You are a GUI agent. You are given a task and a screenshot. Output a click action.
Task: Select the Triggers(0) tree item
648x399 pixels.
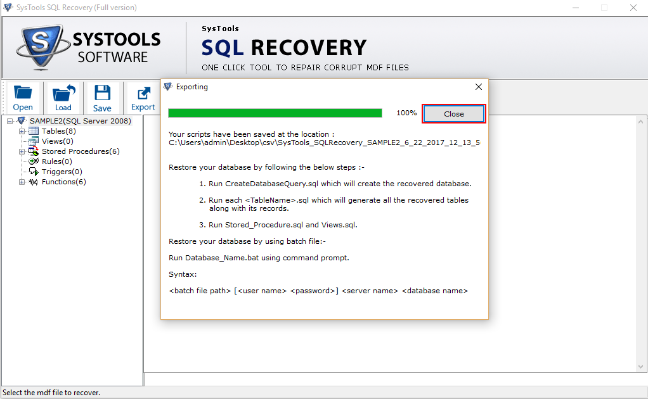pyautogui.click(x=62, y=172)
